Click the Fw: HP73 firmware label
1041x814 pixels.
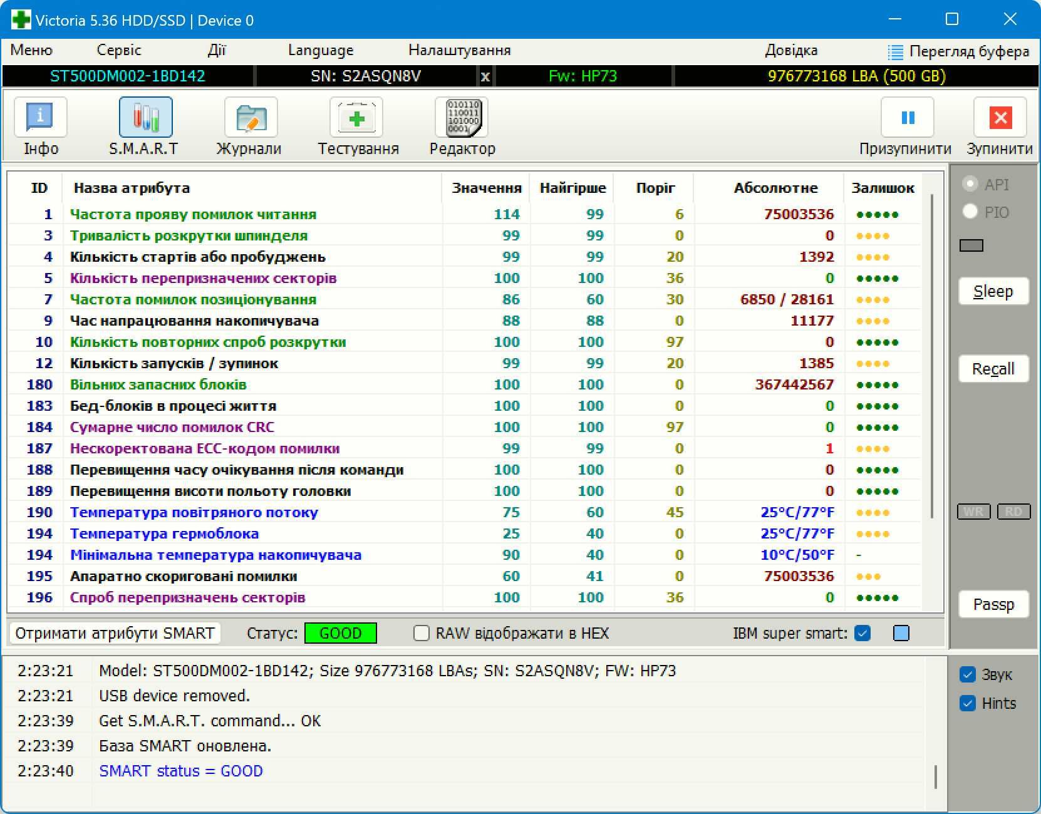(x=583, y=76)
